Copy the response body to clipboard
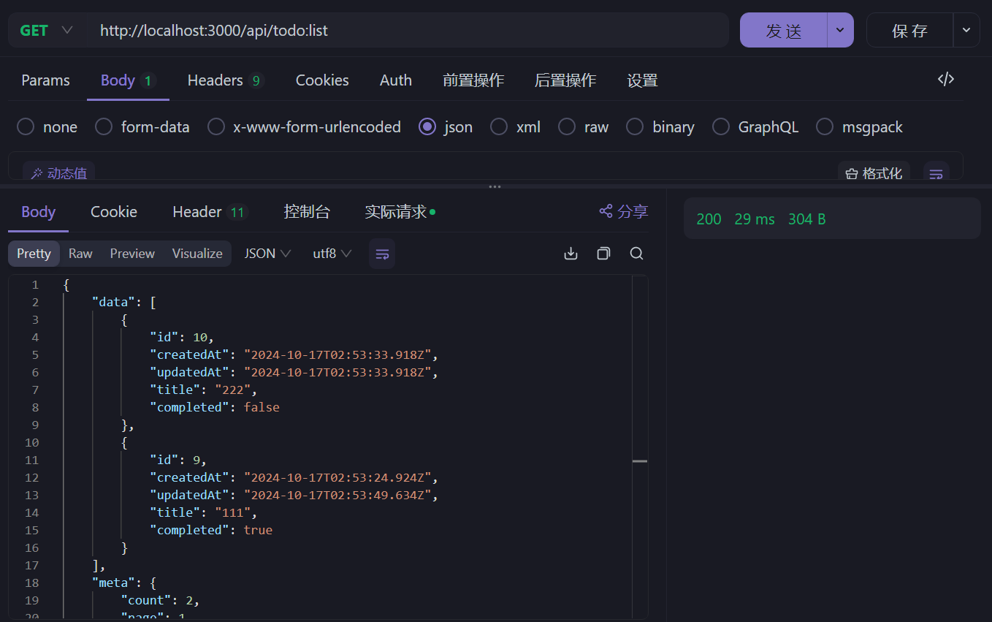Viewport: 992px width, 622px height. tap(603, 254)
